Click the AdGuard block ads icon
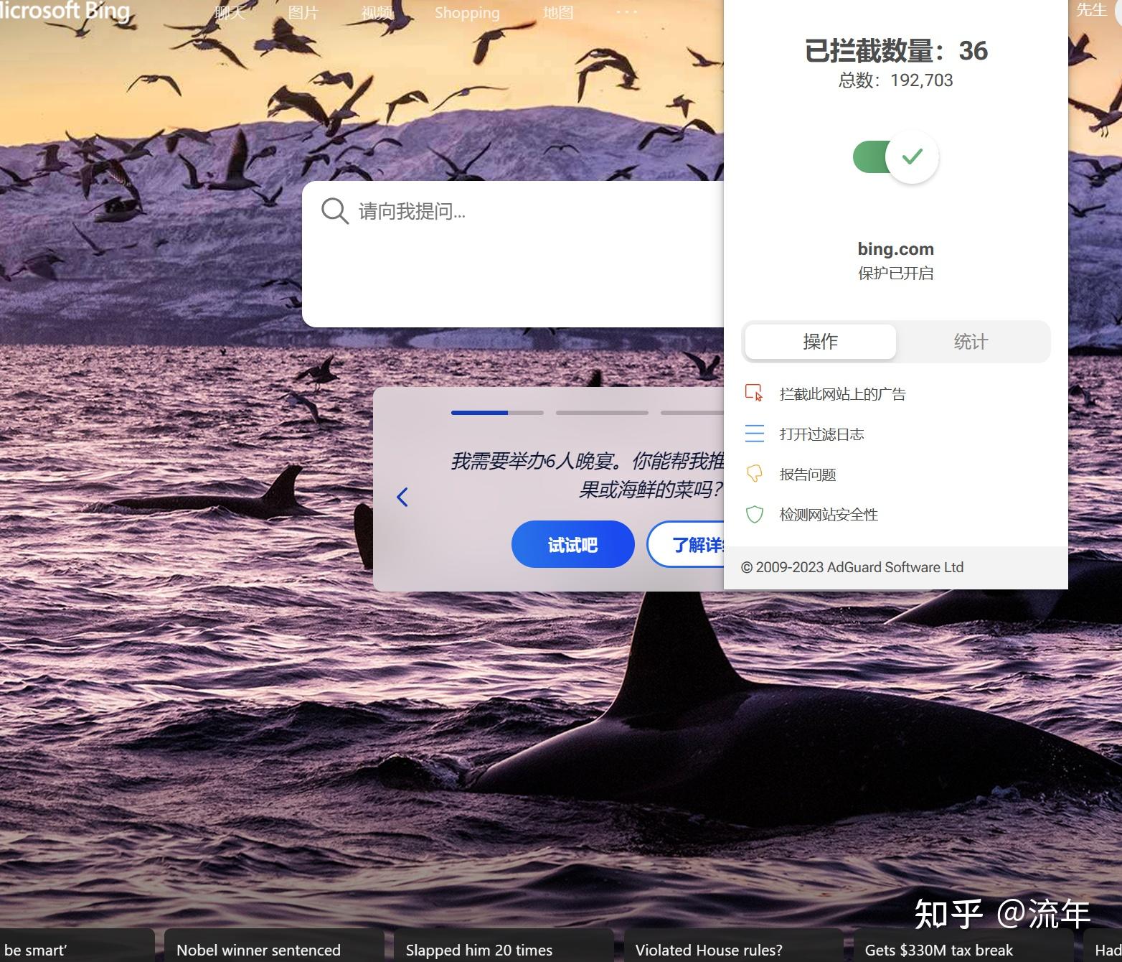 (x=754, y=393)
